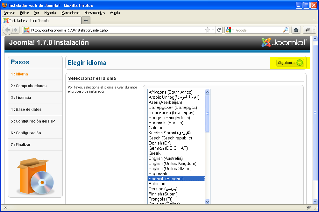Close the add-on bar with X
Viewport: 319px width, 212px height.
coord(5,208)
